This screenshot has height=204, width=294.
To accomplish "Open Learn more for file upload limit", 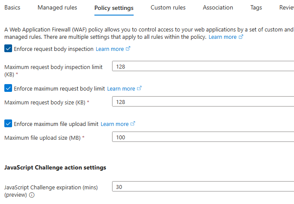I will tap(115, 124).
